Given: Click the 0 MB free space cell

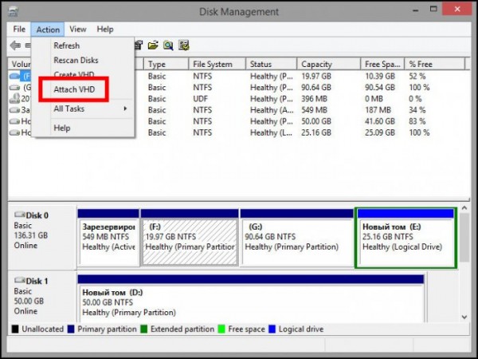Looking at the screenshot, I should 374,99.
